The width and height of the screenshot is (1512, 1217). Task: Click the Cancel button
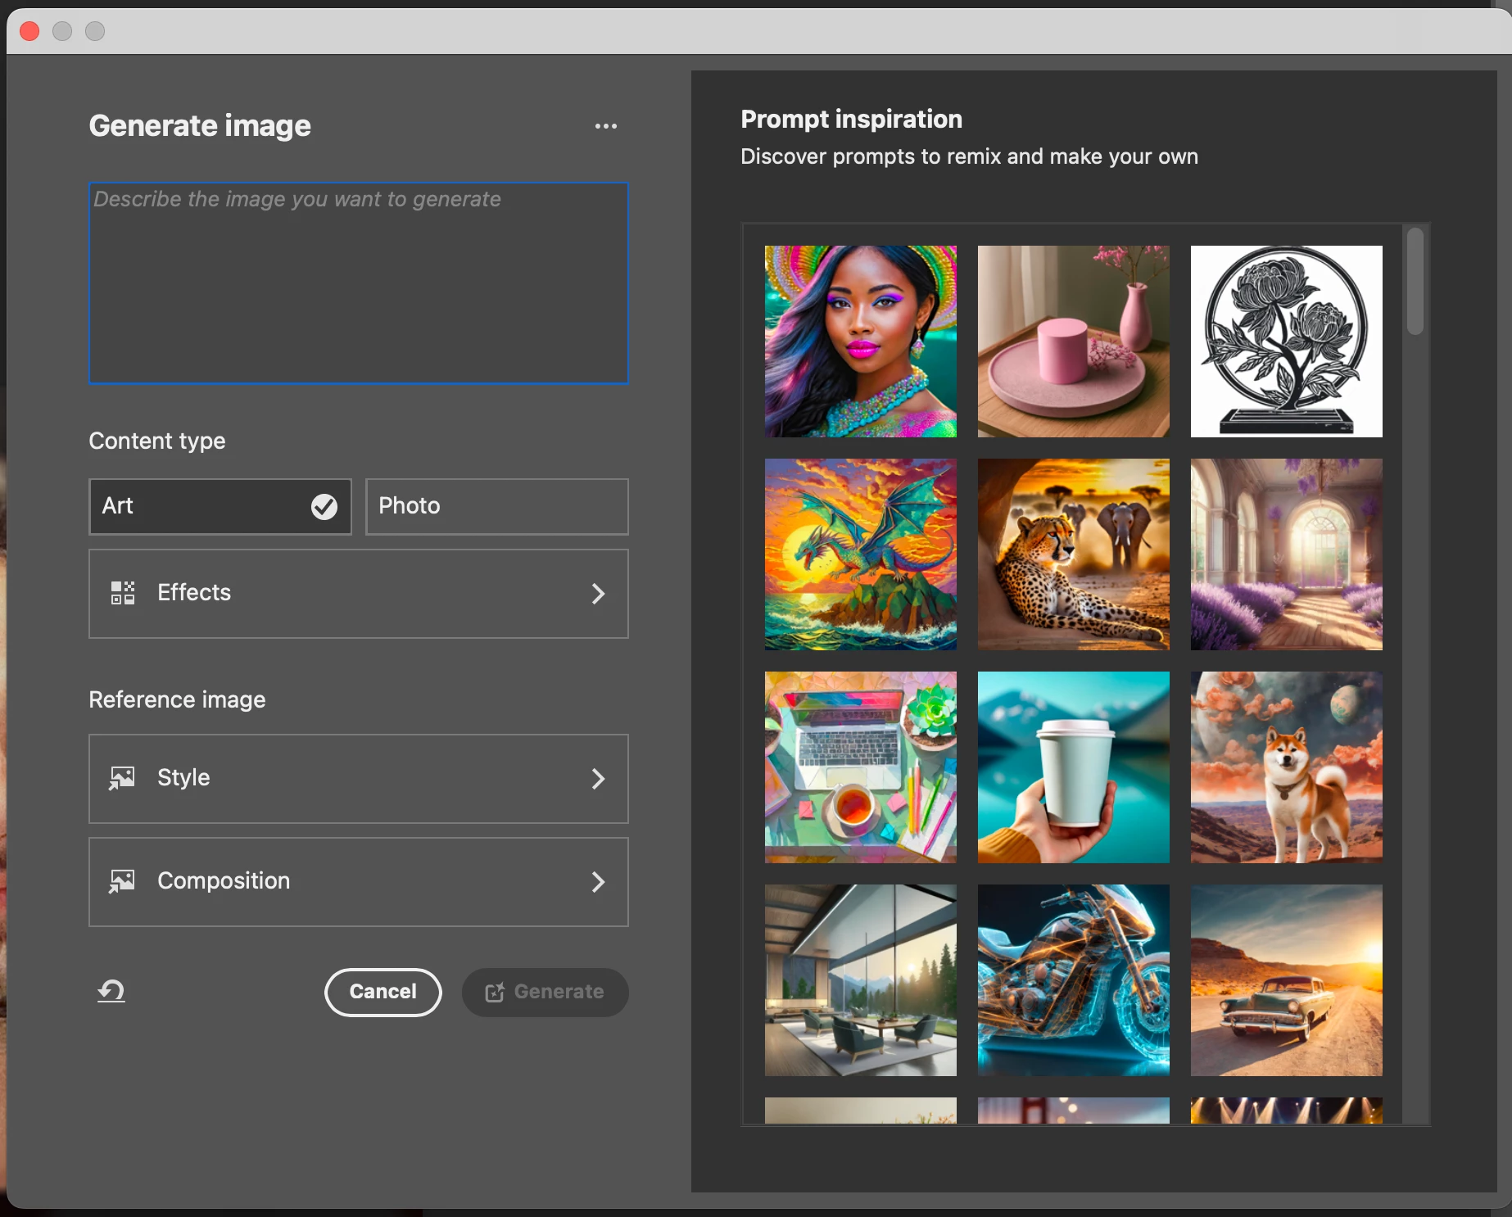pos(383,993)
